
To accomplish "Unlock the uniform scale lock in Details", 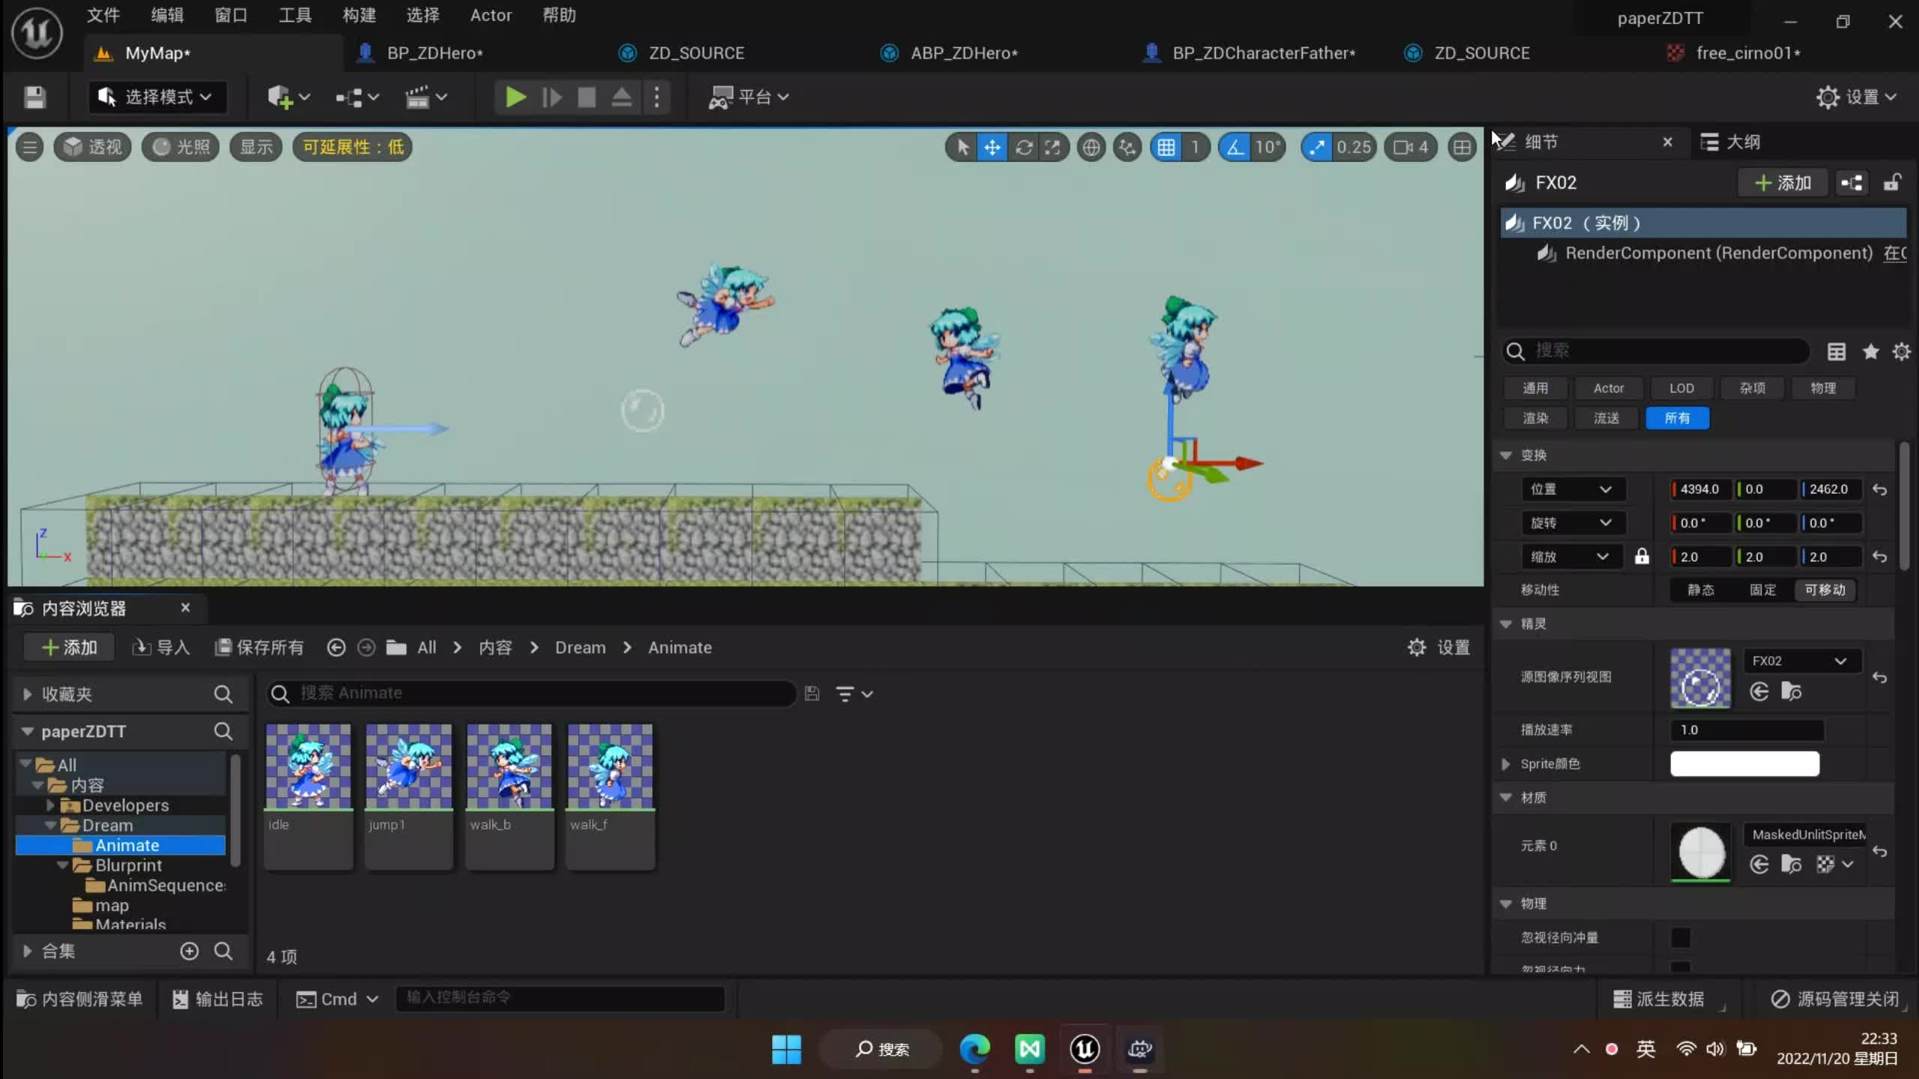I will pyautogui.click(x=1642, y=557).
